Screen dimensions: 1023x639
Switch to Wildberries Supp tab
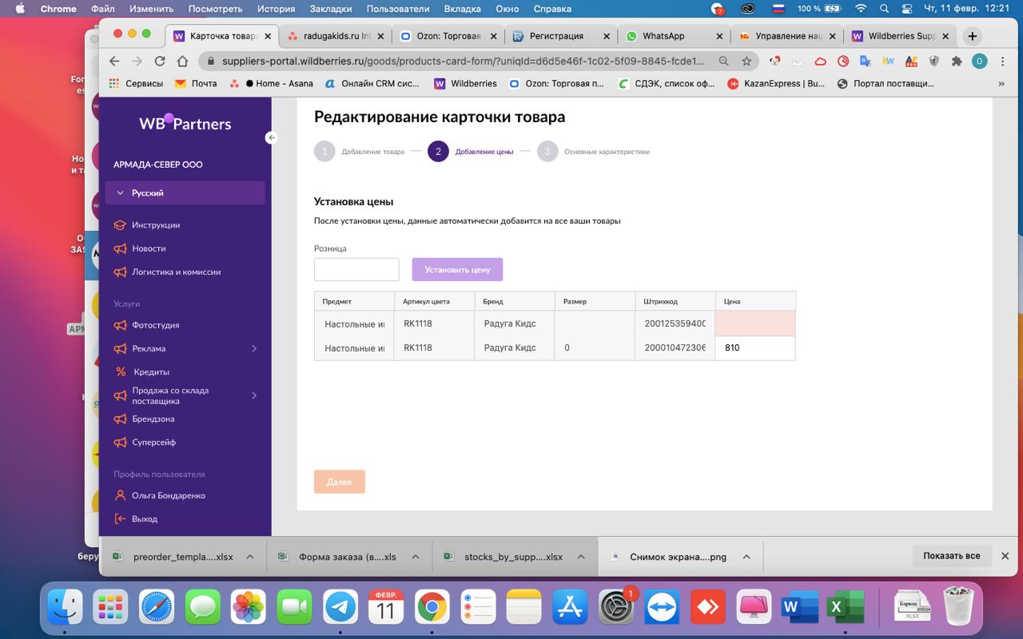coord(902,36)
